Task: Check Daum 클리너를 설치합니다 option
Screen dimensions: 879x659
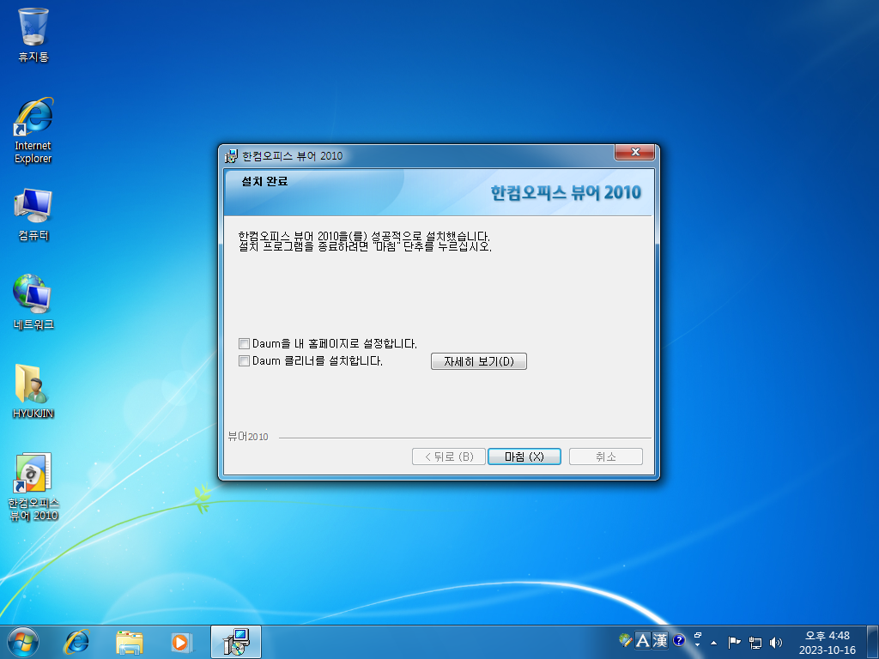Action: (244, 361)
